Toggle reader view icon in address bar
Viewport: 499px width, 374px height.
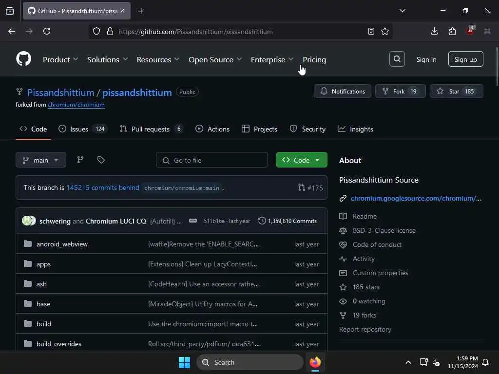[x=371, y=32]
